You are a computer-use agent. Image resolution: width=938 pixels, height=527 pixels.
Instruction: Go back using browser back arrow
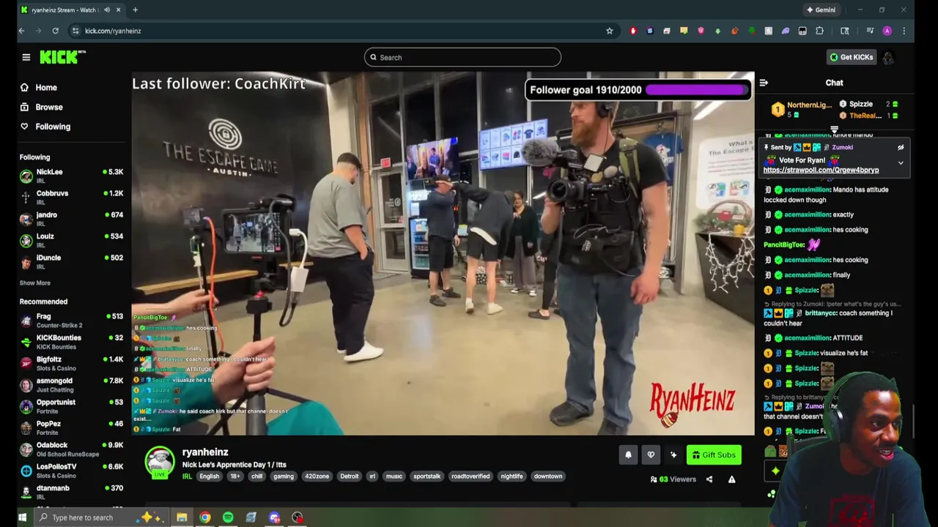(x=21, y=31)
